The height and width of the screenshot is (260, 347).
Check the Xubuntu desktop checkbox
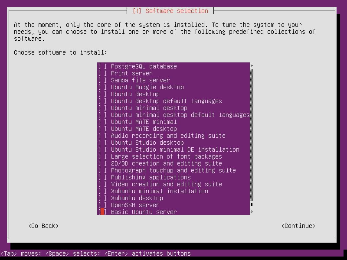click(x=102, y=198)
